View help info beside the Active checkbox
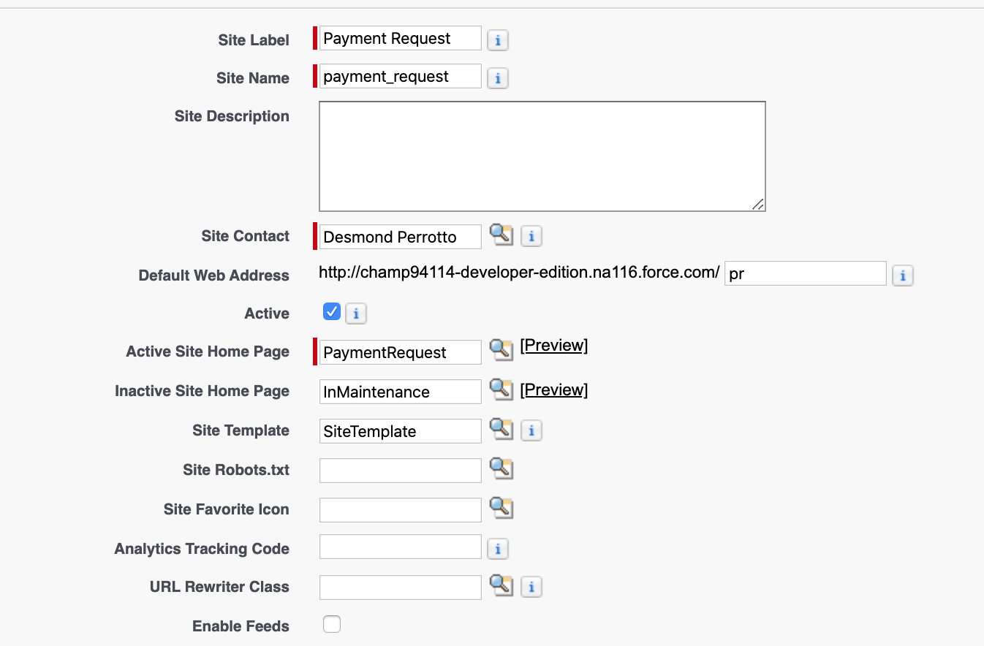 tap(356, 313)
